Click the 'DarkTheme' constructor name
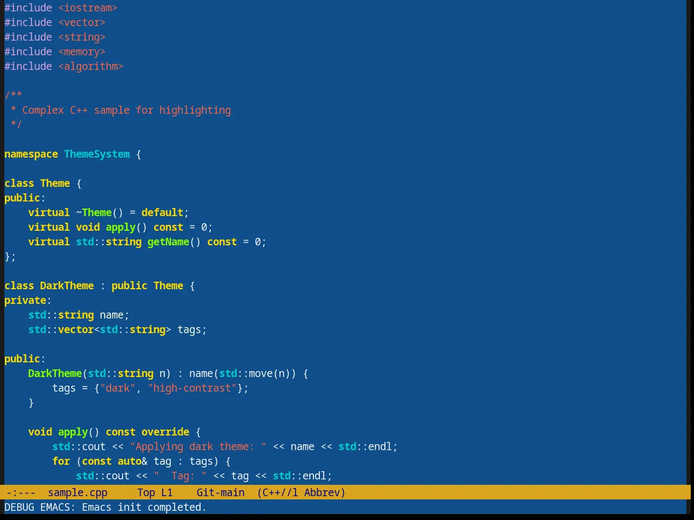694x520 pixels. (55, 373)
